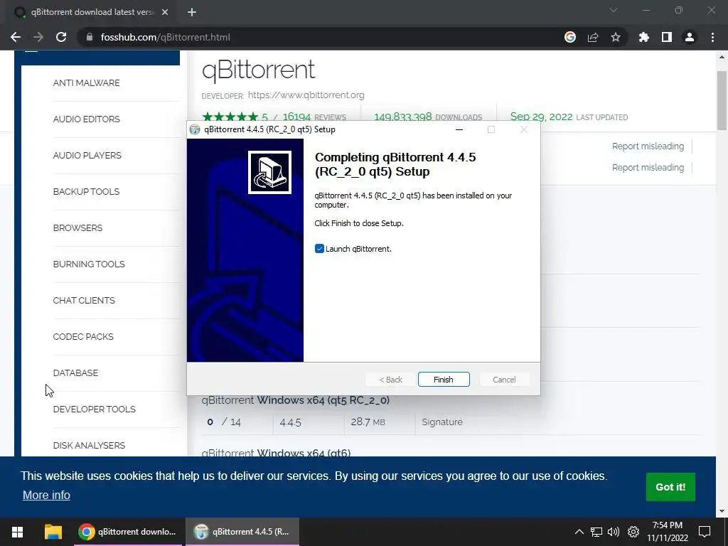Open the Chrome extensions puzzle icon
Viewport: 728px width, 546px height.
click(644, 37)
